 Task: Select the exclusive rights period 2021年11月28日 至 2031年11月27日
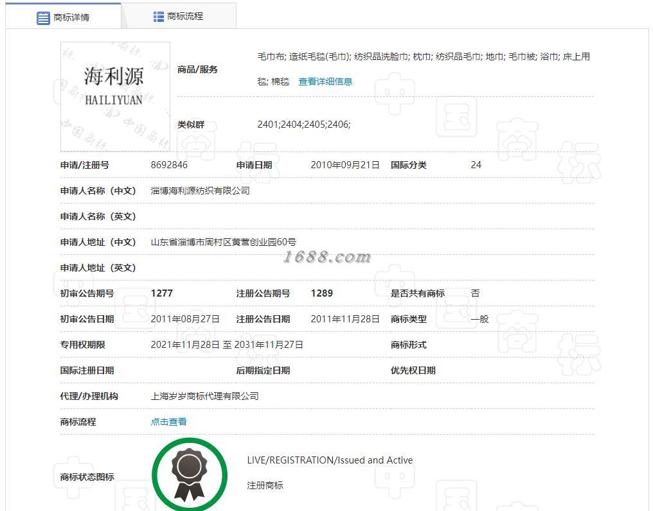[227, 345]
